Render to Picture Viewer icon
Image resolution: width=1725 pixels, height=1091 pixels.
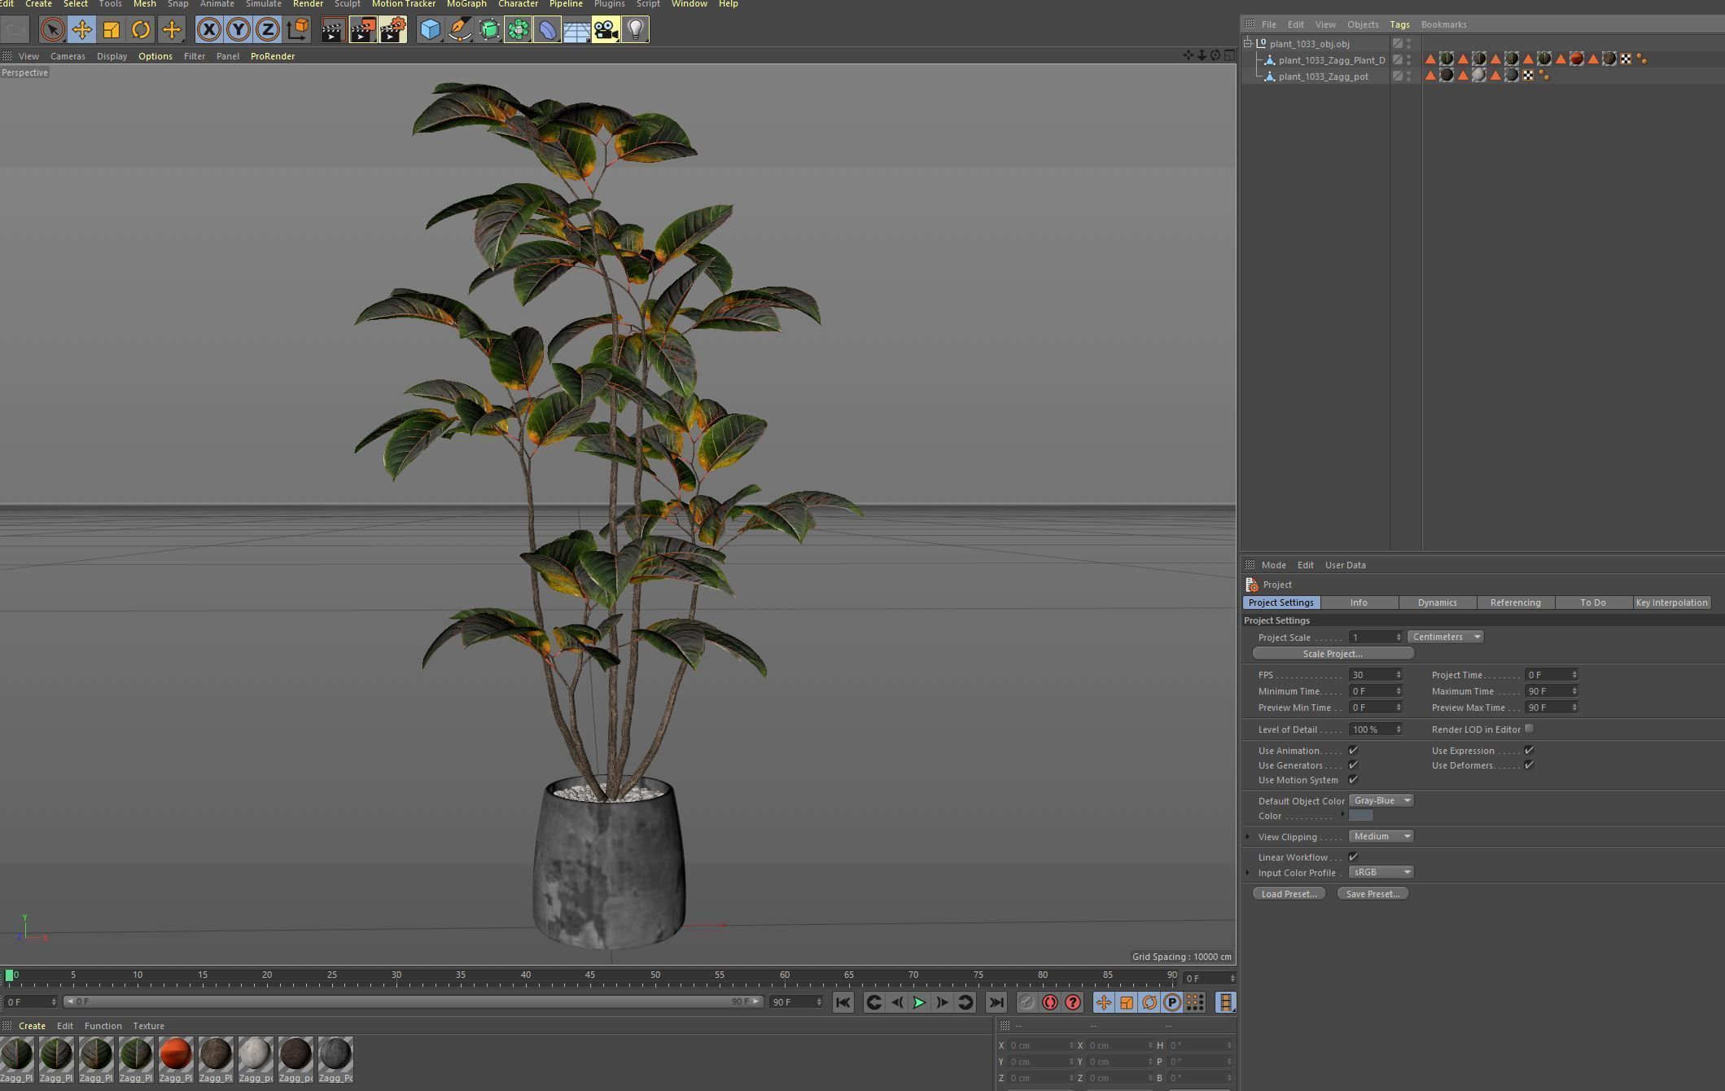pyautogui.click(x=362, y=30)
